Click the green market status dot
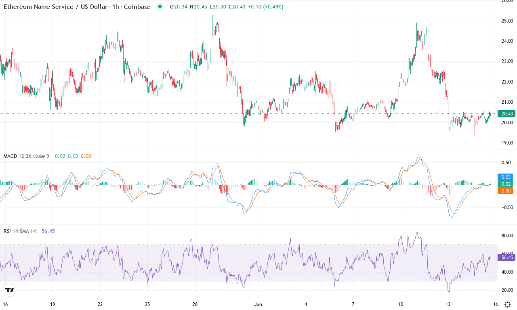The image size is (517, 310). point(160,6)
